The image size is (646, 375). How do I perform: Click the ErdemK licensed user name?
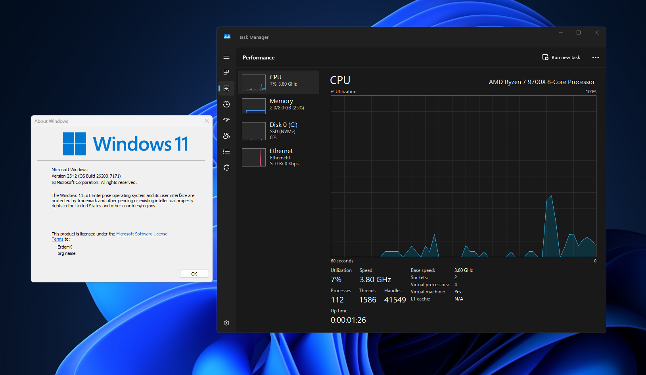pos(65,247)
